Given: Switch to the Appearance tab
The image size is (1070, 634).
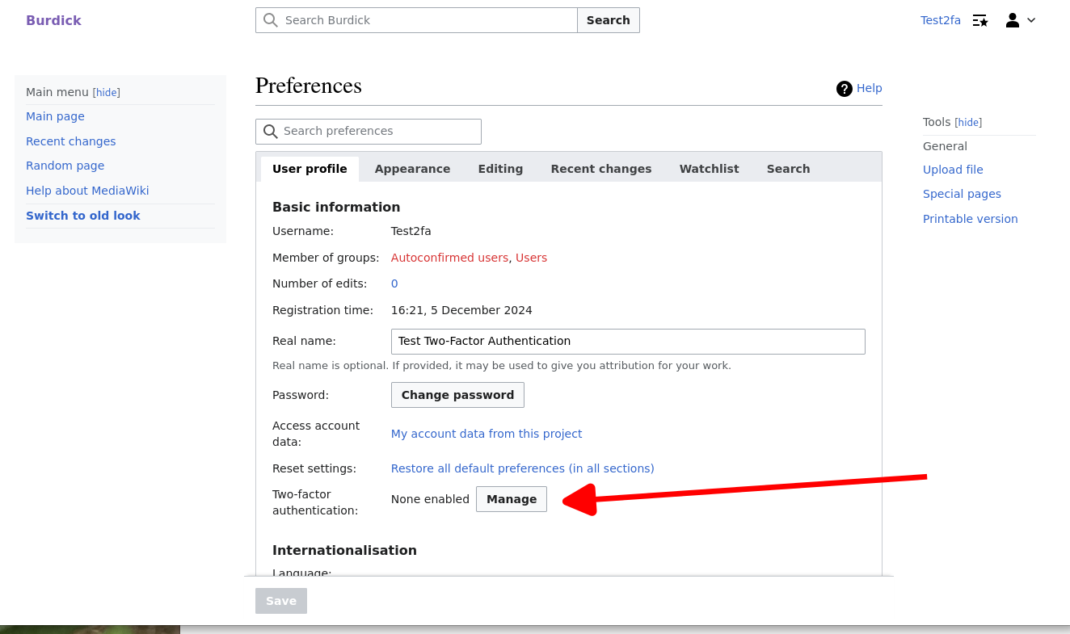Looking at the screenshot, I should (412, 169).
